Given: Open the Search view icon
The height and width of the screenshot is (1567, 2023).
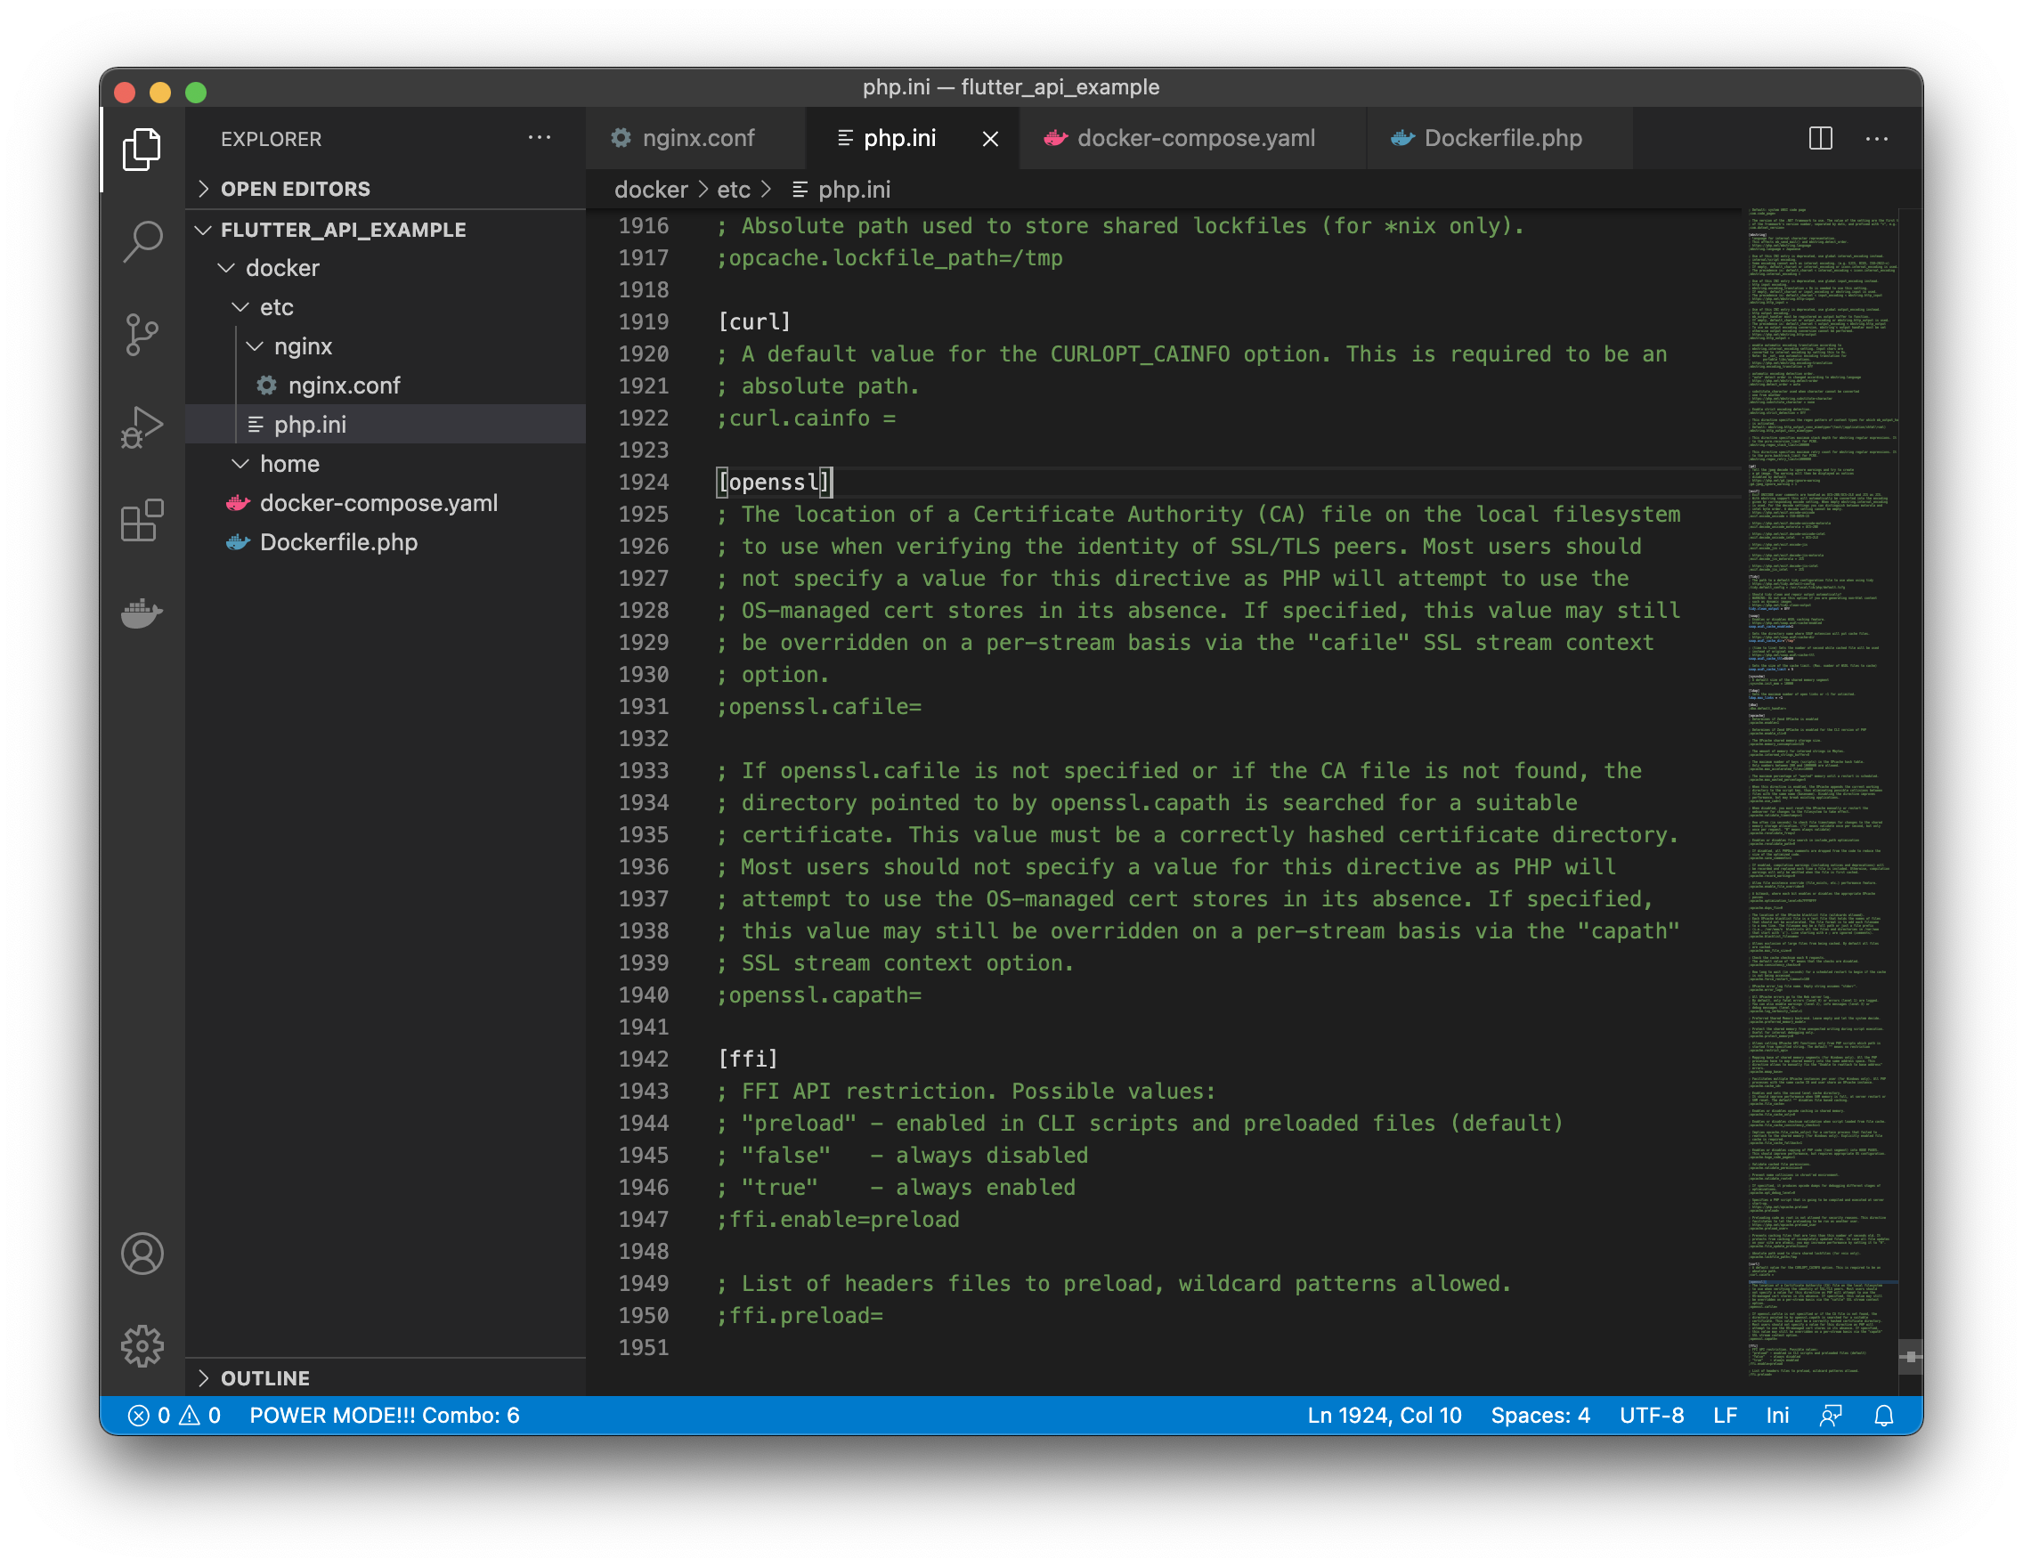Looking at the screenshot, I should [x=142, y=241].
